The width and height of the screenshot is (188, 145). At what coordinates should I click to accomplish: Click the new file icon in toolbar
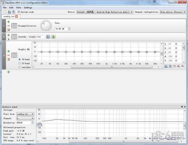point(5,12)
